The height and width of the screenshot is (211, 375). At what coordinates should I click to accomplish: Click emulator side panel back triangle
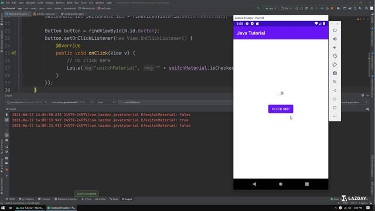[335, 90]
